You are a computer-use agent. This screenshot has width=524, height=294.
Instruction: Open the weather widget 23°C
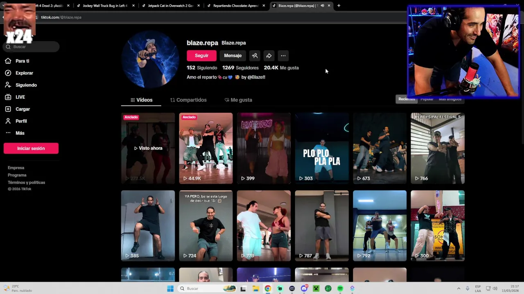coord(17,289)
